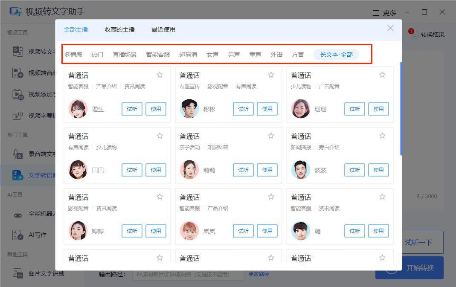The height and width of the screenshot is (287, 456).
Task: Switch to 全部主播 tab
Action: point(76,29)
